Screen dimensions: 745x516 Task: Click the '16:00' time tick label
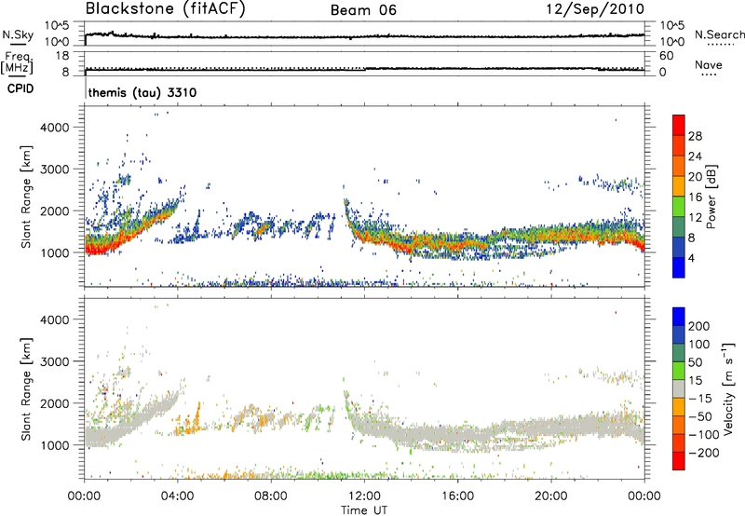point(457,496)
